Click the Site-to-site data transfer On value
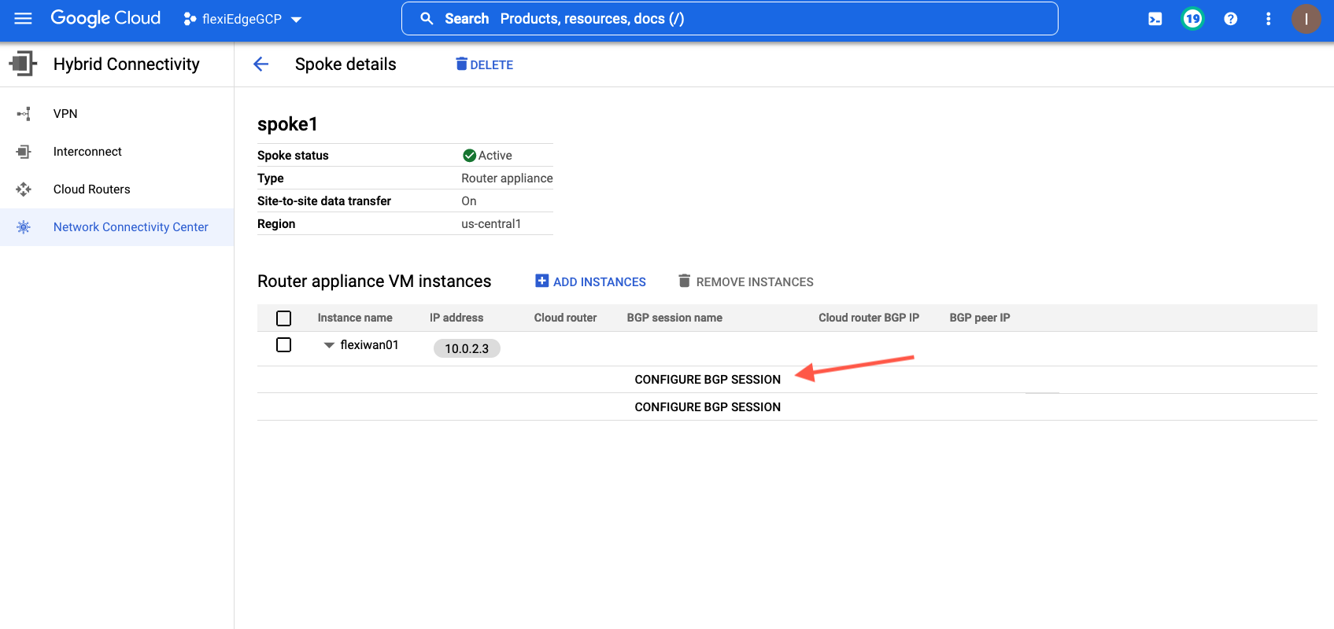The image size is (1334, 629). [x=469, y=201]
